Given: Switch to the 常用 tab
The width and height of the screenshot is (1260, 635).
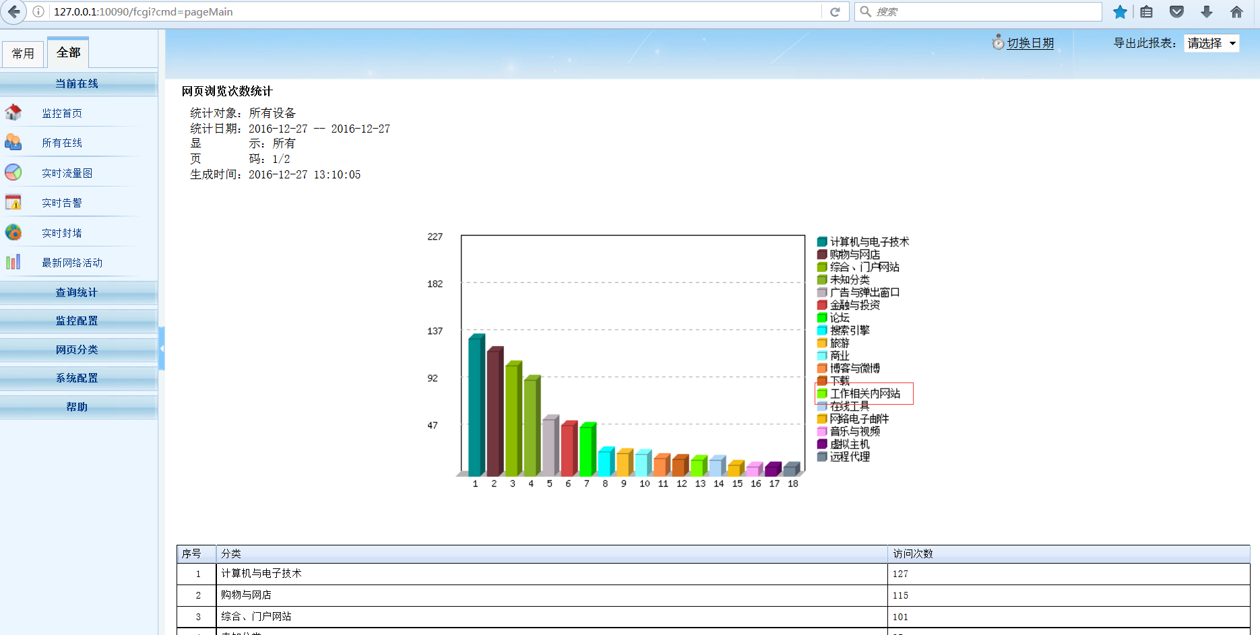Looking at the screenshot, I should [x=23, y=54].
